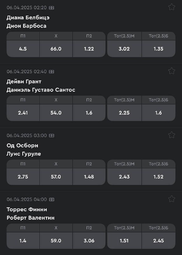
Task: Open match tracker icon at 03:00 event
Action: point(51,136)
